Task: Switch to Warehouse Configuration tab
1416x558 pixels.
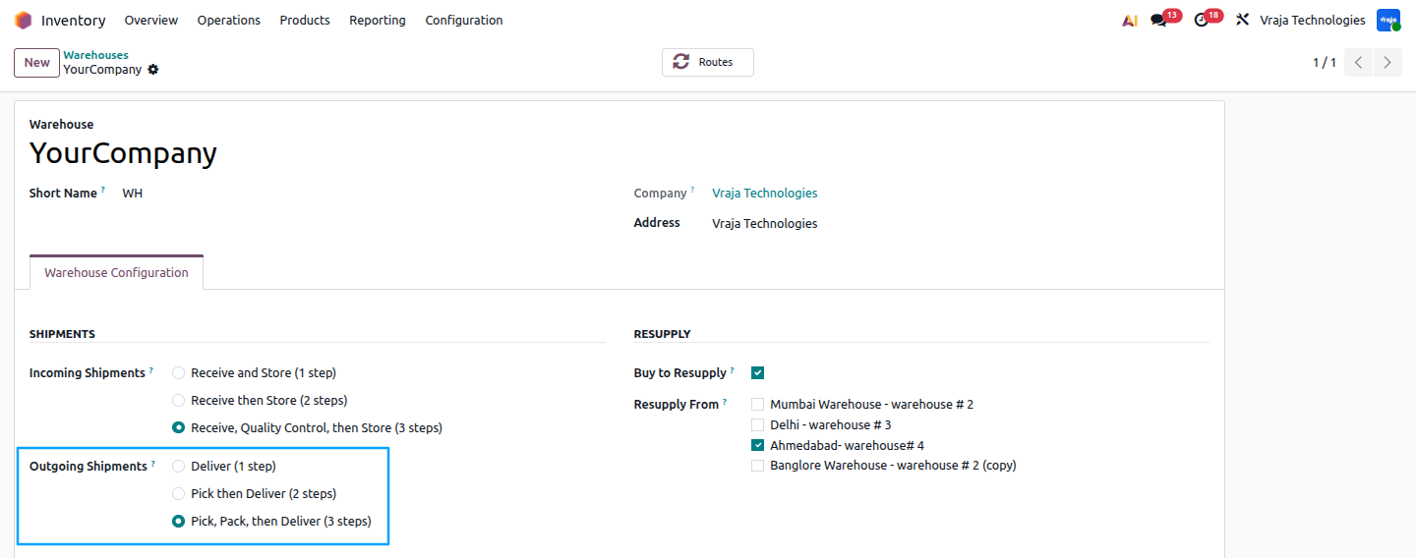Action: [116, 273]
